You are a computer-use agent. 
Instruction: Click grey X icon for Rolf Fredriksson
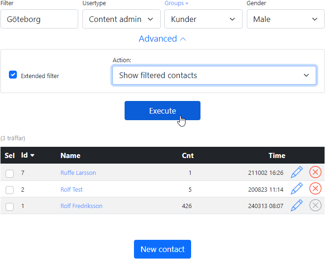click(x=315, y=206)
